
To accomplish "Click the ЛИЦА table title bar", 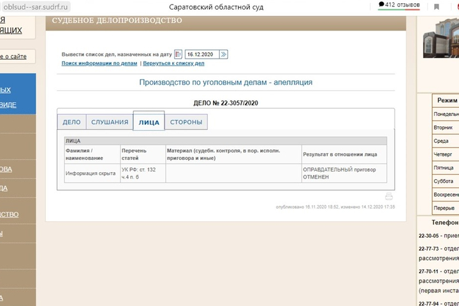I will tap(226, 141).
